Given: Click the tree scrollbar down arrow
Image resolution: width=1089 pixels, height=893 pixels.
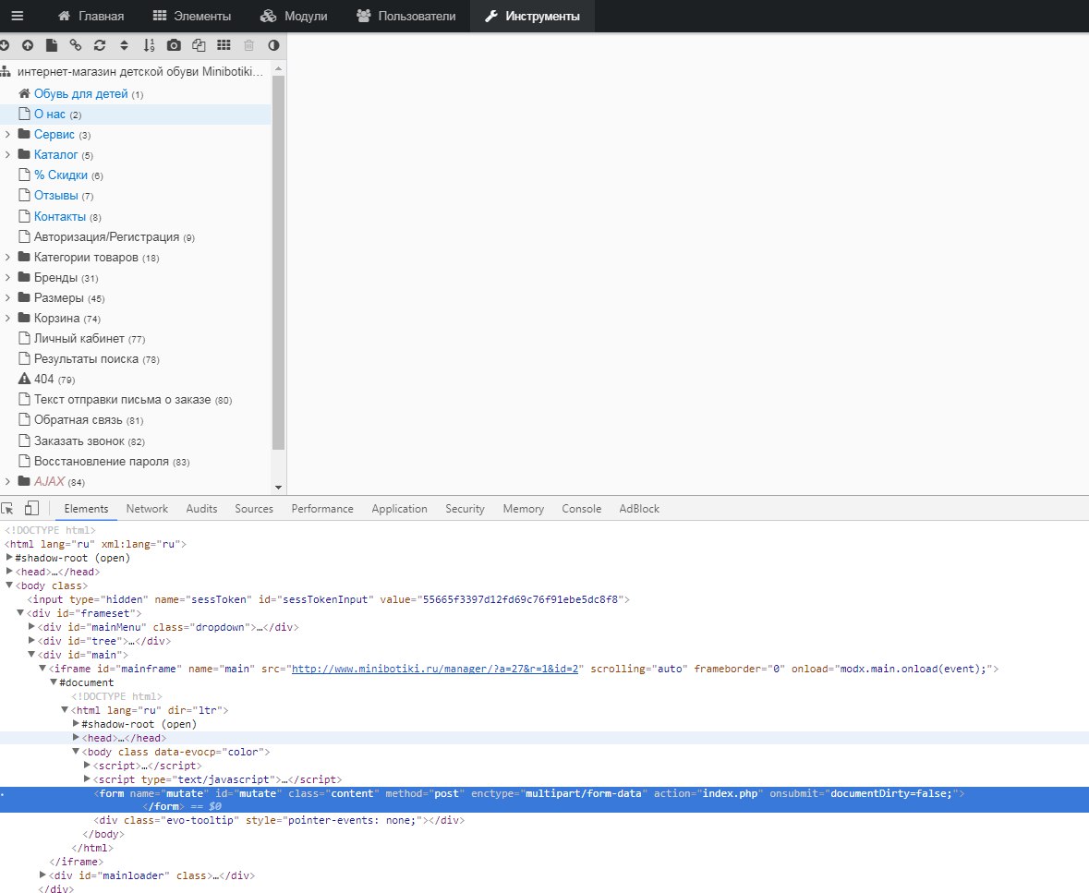Looking at the screenshot, I should pyautogui.click(x=279, y=488).
